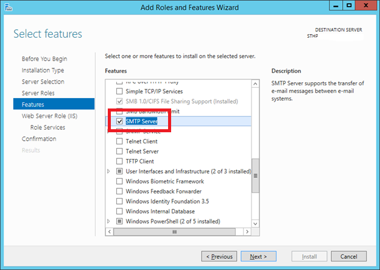
Task: Click the Previous button
Action: [x=219, y=257]
